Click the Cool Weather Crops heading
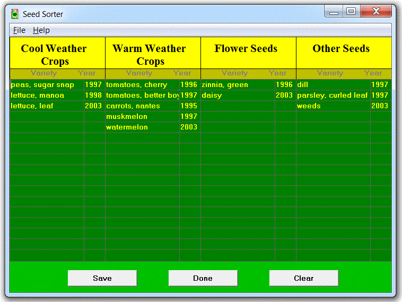This screenshot has width=402, height=302. (x=57, y=53)
